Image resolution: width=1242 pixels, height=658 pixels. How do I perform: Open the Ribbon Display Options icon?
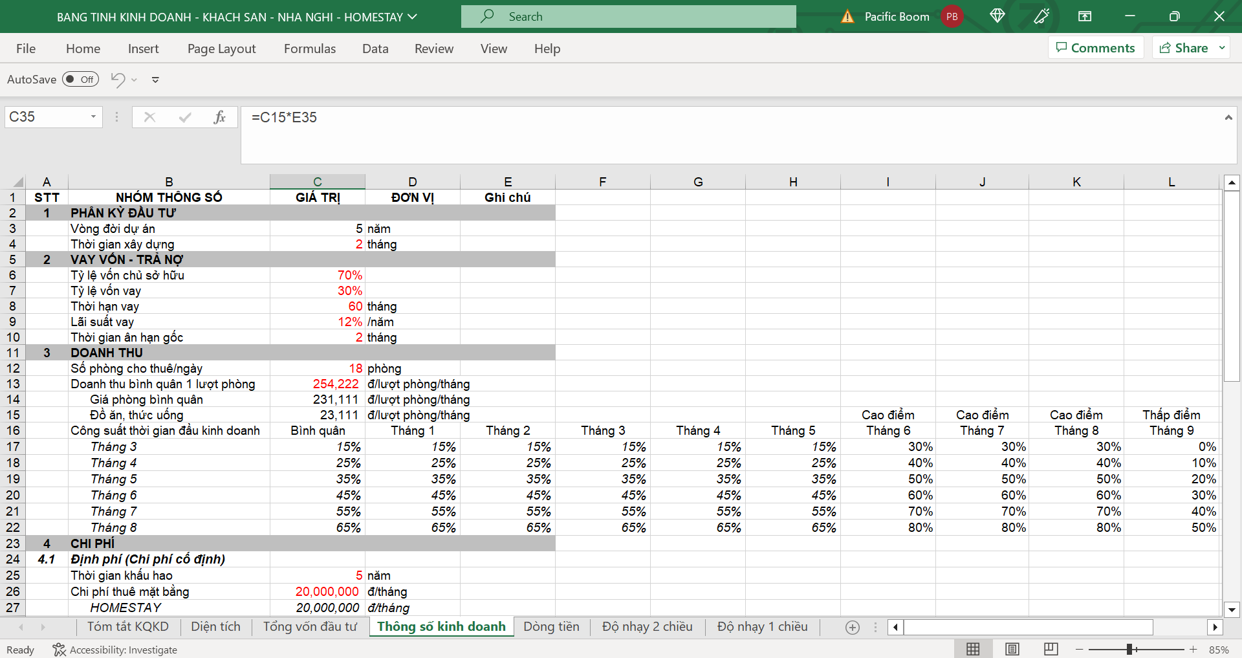pos(1085,16)
